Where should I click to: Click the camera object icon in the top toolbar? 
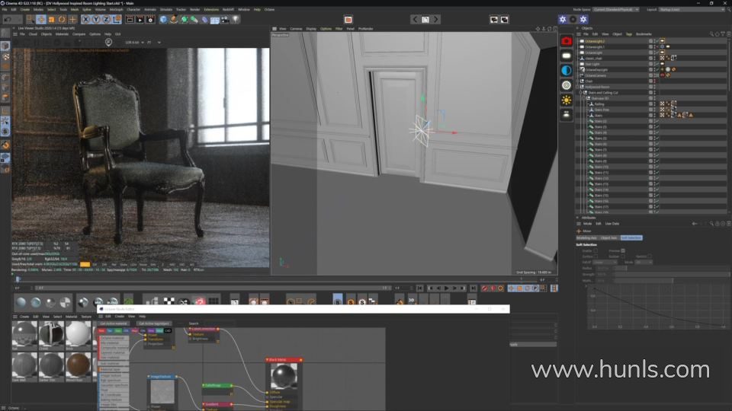(x=225, y=20)
